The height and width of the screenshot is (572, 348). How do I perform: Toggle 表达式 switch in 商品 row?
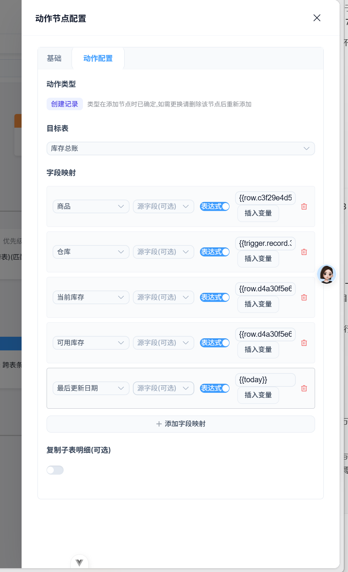click(x=215, y=206)
